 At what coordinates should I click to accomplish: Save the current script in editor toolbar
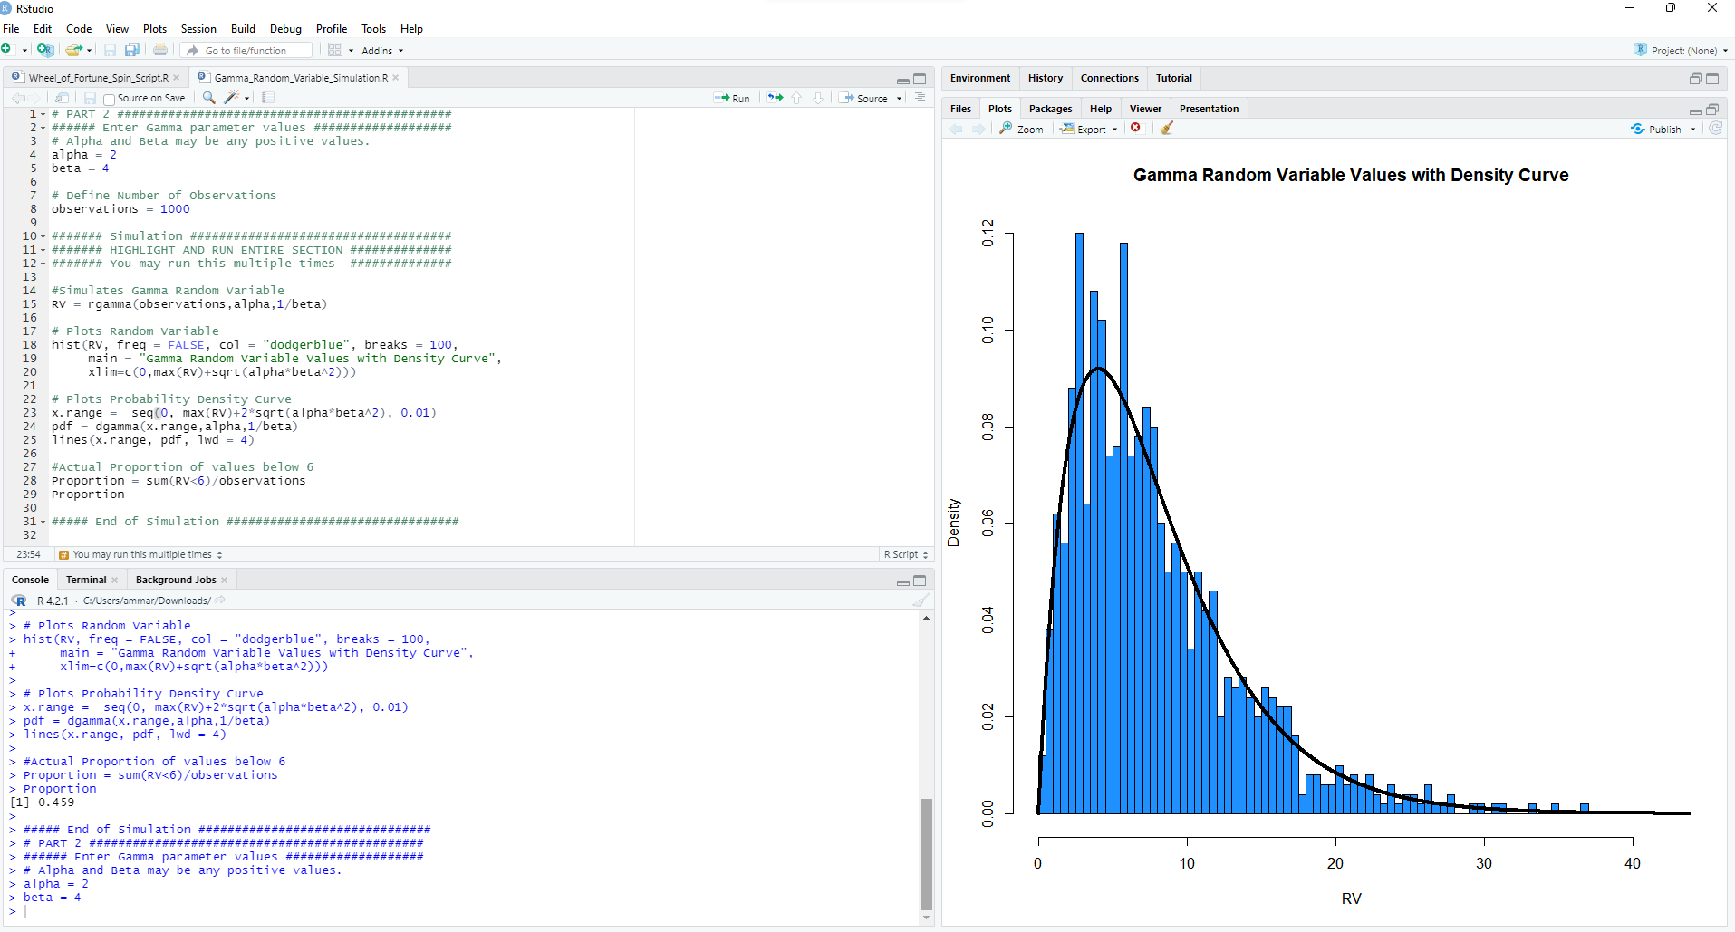click(x=90, y=98)
